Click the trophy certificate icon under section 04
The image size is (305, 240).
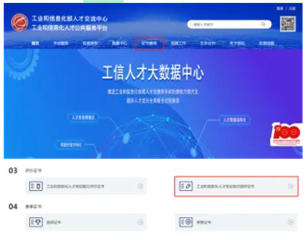click(x=36, y=222)
